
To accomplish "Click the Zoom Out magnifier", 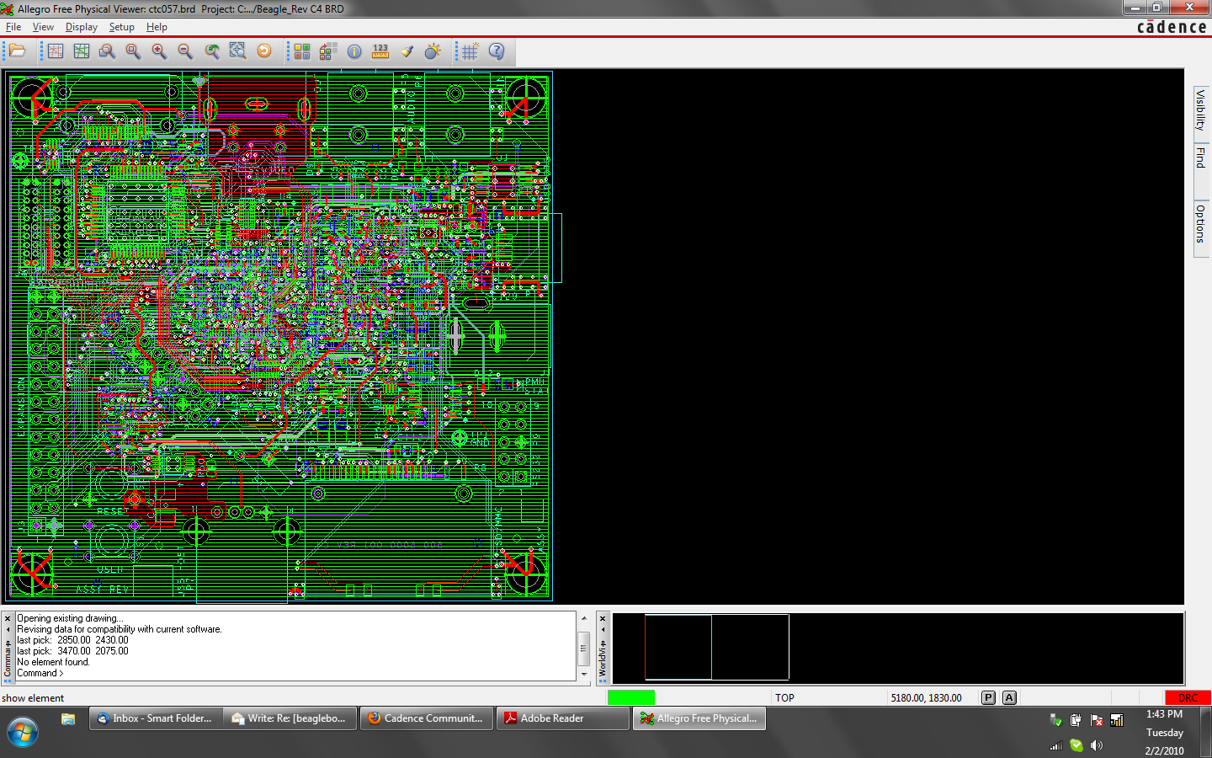I will coord(185,51).
